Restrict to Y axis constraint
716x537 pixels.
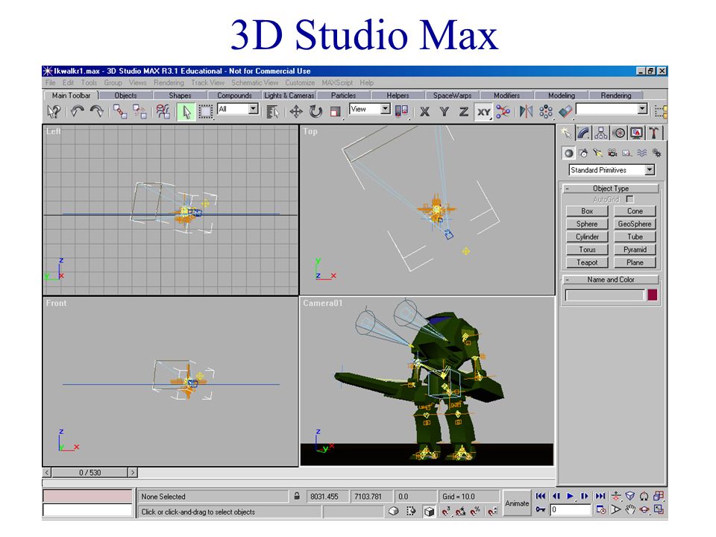(x=445, y=111)
